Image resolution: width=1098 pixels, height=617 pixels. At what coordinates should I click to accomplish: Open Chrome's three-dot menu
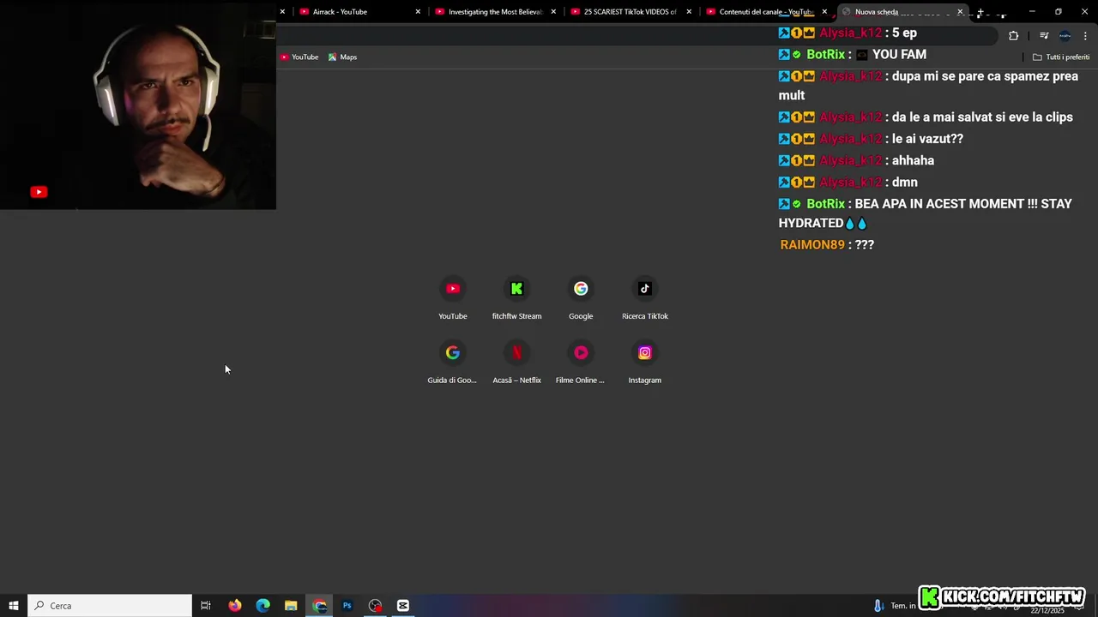(1085, 35)
